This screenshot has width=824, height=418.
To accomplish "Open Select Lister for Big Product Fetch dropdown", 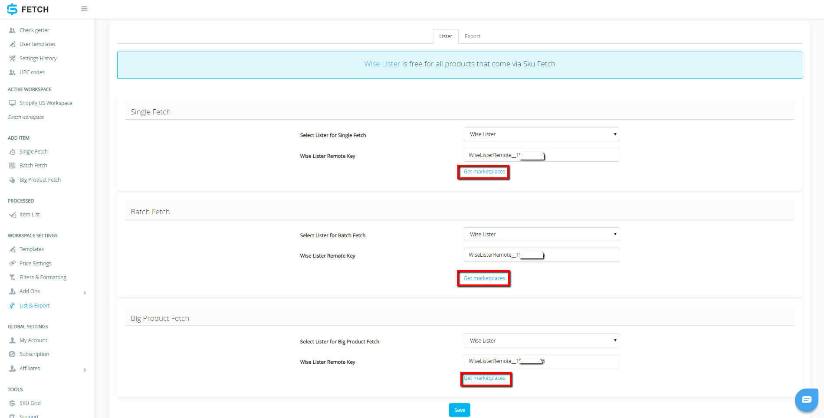I will click(x=541, y=340).
